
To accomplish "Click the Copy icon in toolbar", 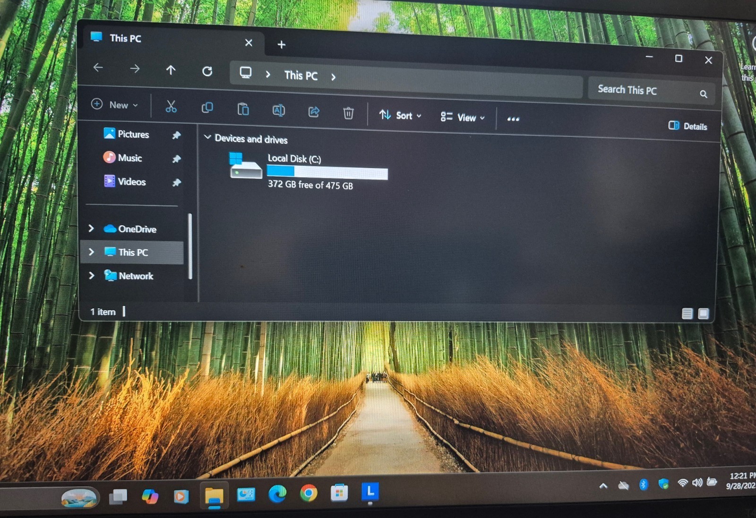I will [x=207, y=108].
